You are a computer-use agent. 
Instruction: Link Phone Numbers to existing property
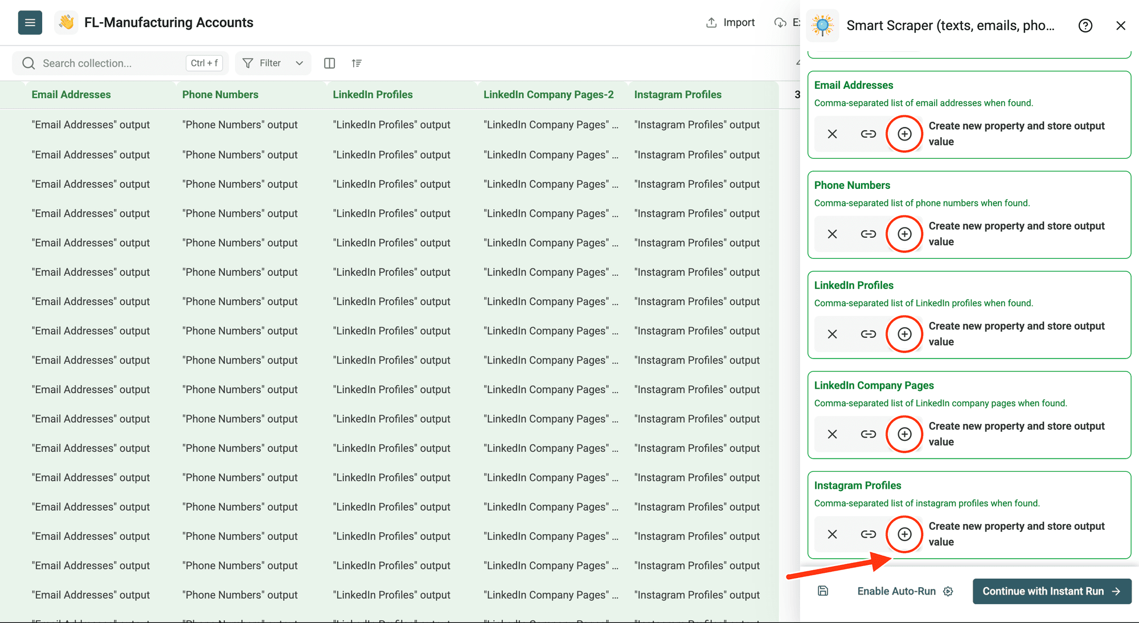tap(868, 234)
